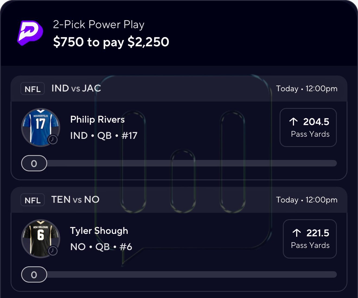The width and height of the screenshot is (358, 298).
Task: Select the 204.5 Pass Yards pick box
Action: point(308,127)
